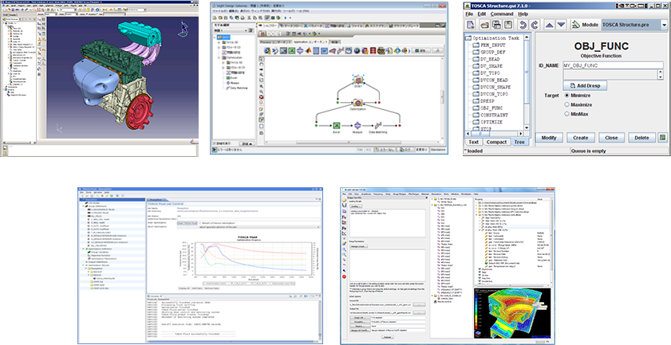Viewport: 671px width, 345px height.
Task: Click the horizontal scrollbar under the Isight canvas
Action: pyautogui.click(x=352, y=143)
